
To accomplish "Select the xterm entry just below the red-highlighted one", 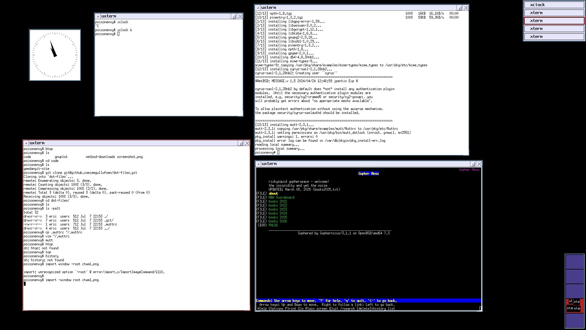I will click(x=554, y=29).
